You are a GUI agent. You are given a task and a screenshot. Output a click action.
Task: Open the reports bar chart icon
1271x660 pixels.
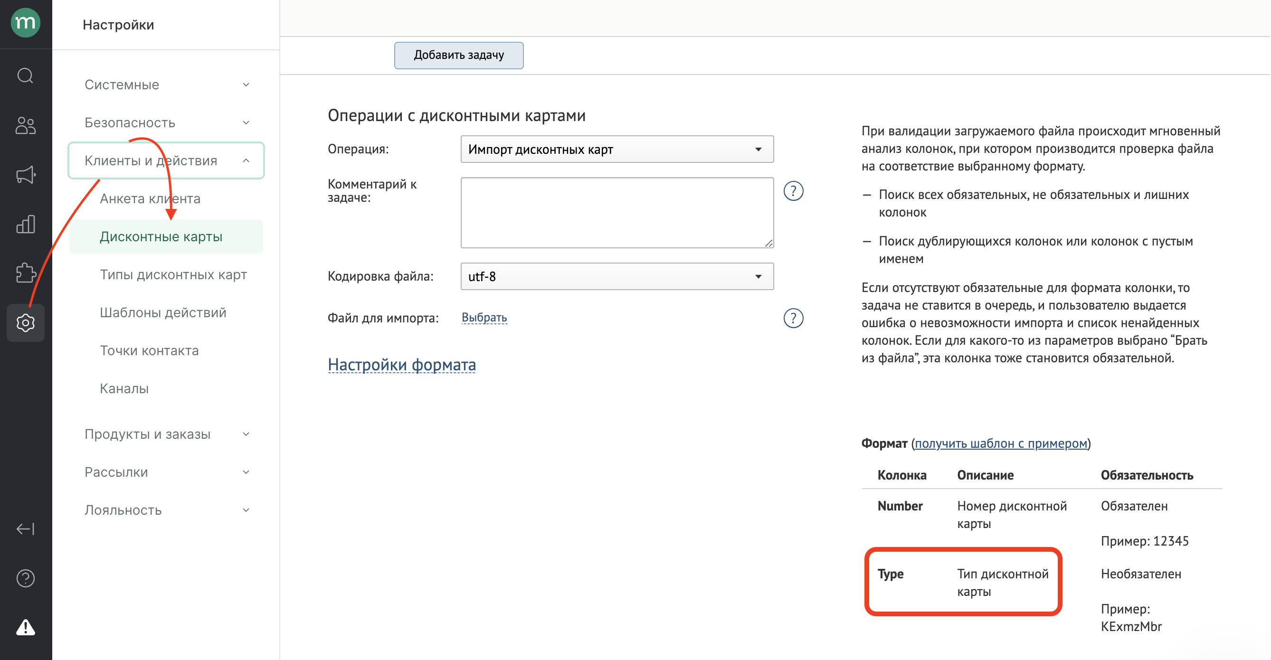25,224
